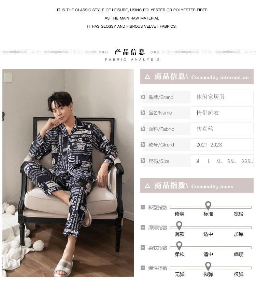Click the 弹性指数 slider pin at 微弹

click(208, 266)
